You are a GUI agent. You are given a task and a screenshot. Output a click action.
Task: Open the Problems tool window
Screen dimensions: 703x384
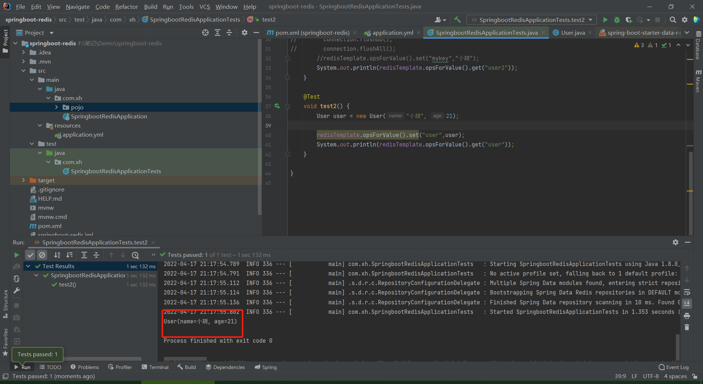click(x=85, y=367)
